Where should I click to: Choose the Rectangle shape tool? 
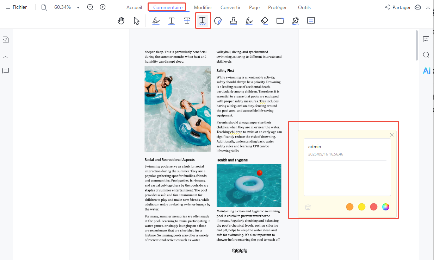(280, 21)
